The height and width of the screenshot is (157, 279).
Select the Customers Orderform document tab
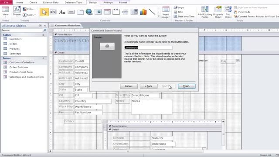point(68,25)
